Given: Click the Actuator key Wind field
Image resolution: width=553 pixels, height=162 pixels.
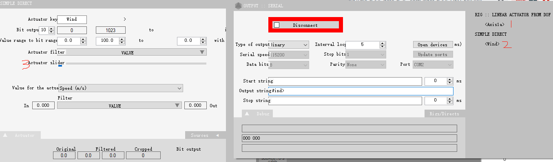Looking at the screenshot, I should (72, 19).
